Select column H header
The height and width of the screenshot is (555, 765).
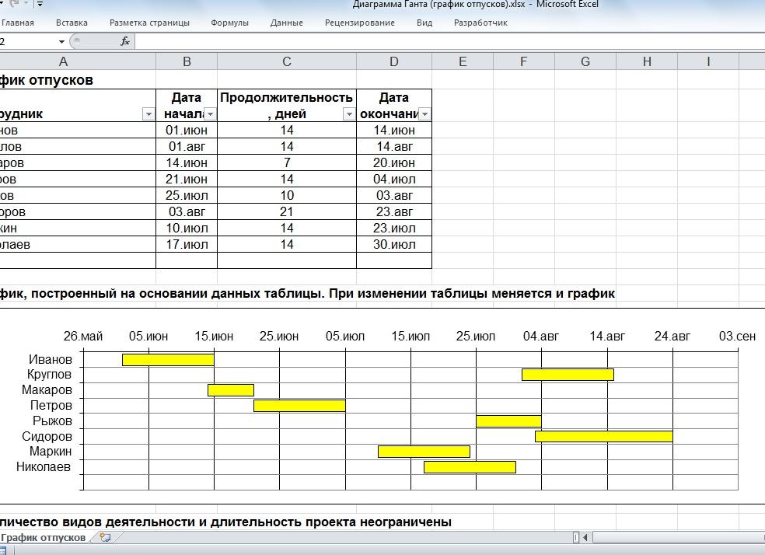pos(647,61)
